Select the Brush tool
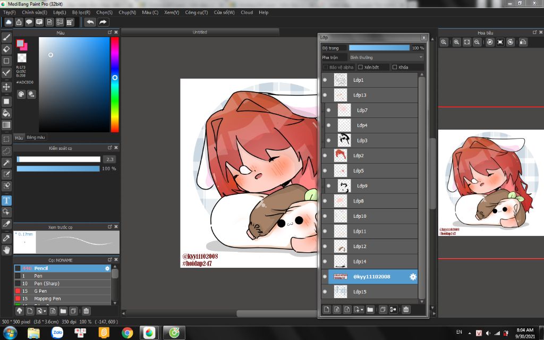The height and width of the screenshot is (340, 544). (x=6, y=37)
